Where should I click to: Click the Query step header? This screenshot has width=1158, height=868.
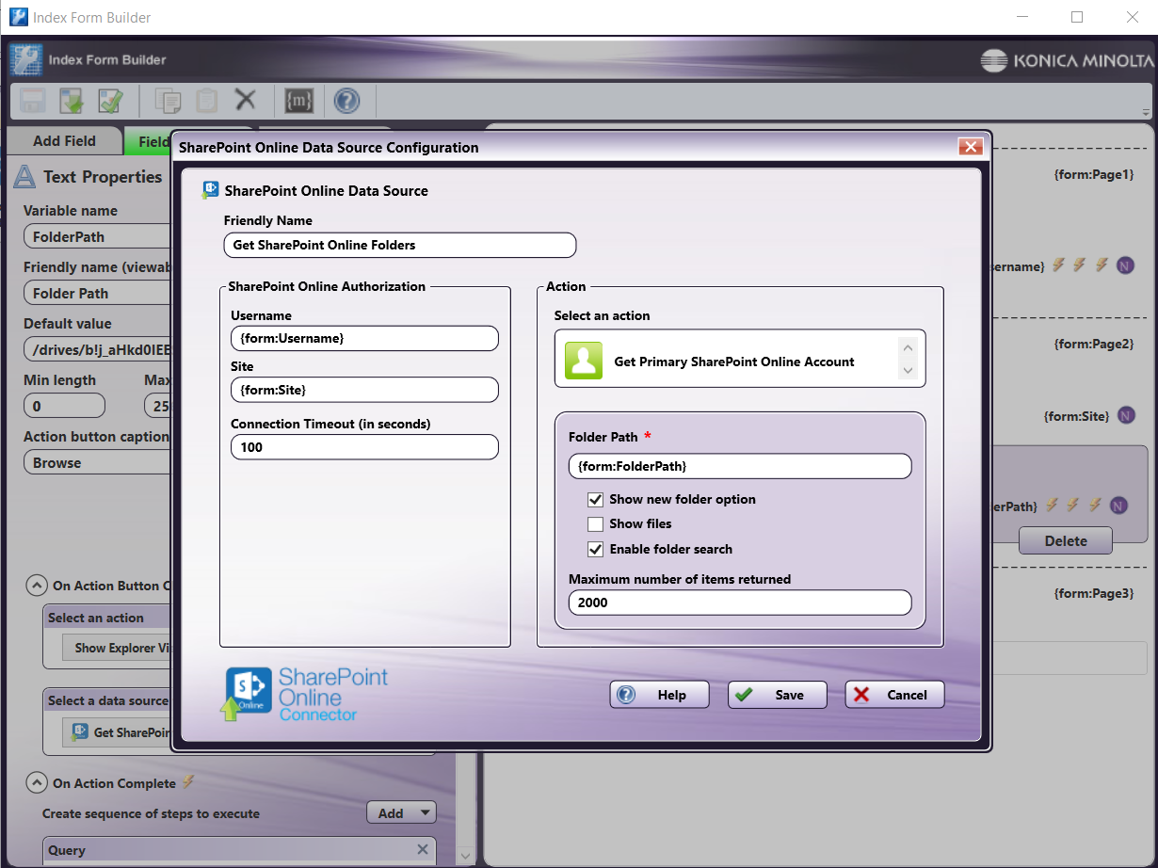click(x=239, y=849)
